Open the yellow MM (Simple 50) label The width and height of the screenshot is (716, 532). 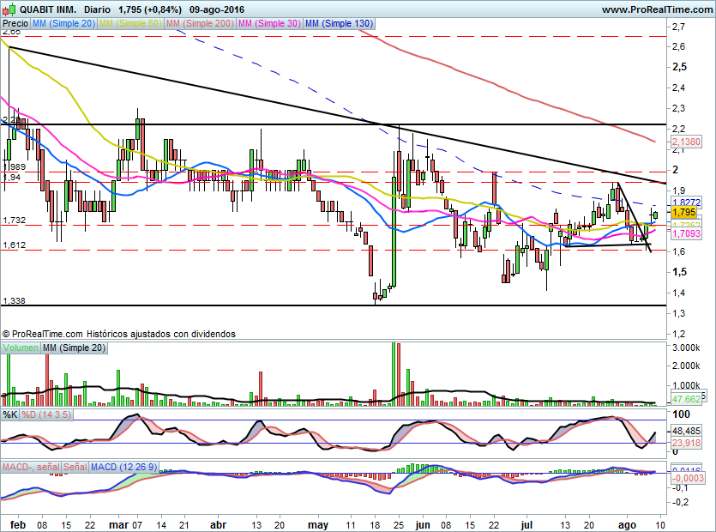[x=130, y=23]
